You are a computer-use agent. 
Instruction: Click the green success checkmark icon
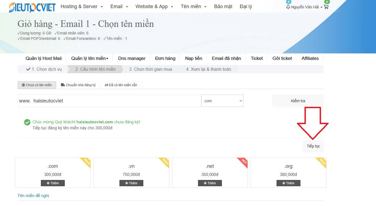click(x=27, y=122)
